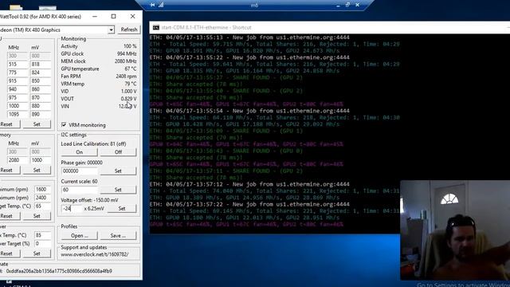Image resolution: width=510 pixels, height=287 pixels.
Task: Turn Load Line Calibration Off
Action: click(x=118, y=152)
